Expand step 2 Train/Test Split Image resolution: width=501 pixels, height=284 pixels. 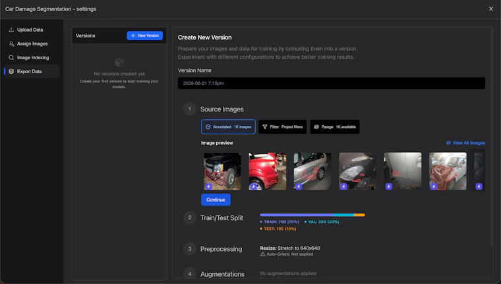click(221, 218)
